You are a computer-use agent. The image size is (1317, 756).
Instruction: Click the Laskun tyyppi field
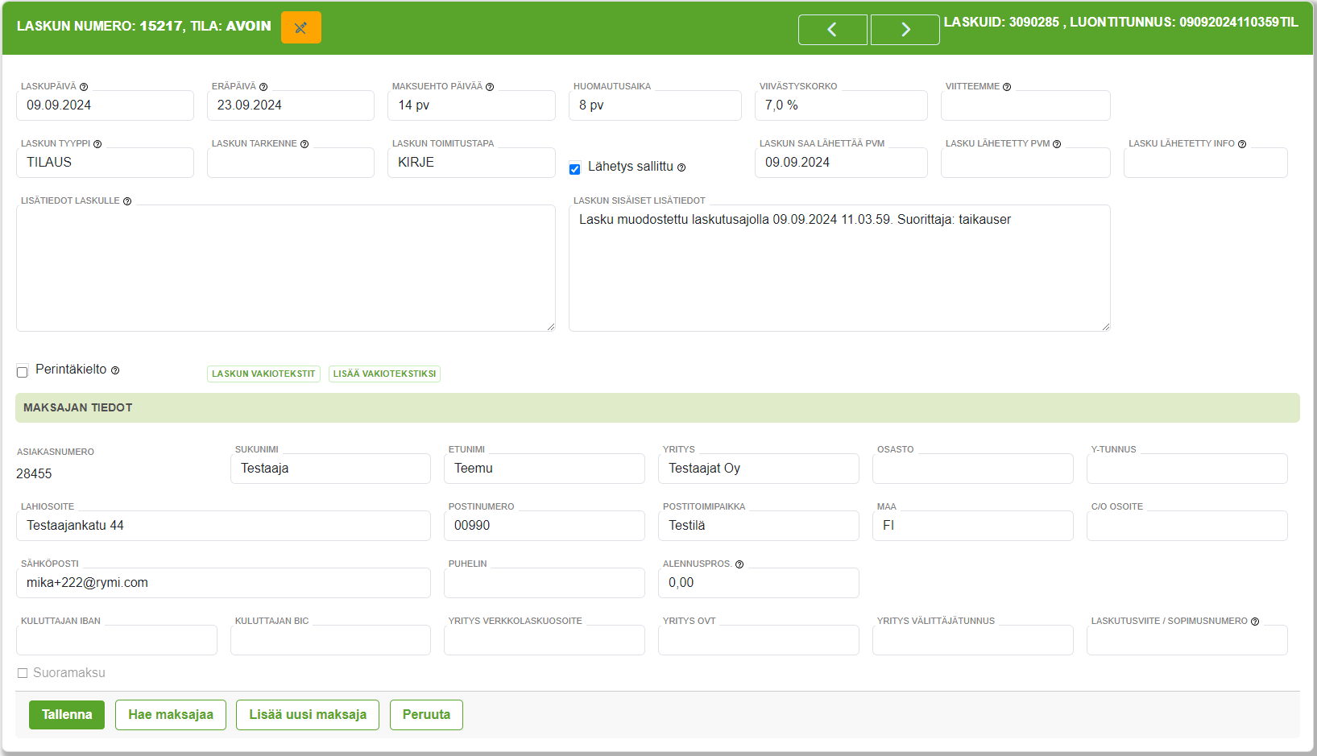pos(105,163)
